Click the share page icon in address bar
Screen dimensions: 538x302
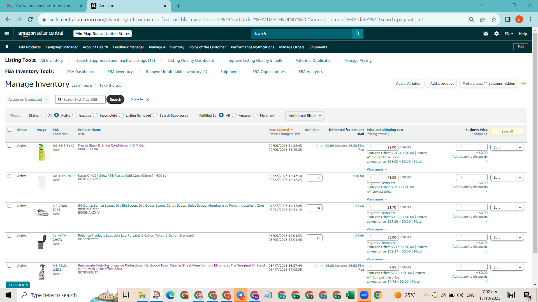[483, 19]
